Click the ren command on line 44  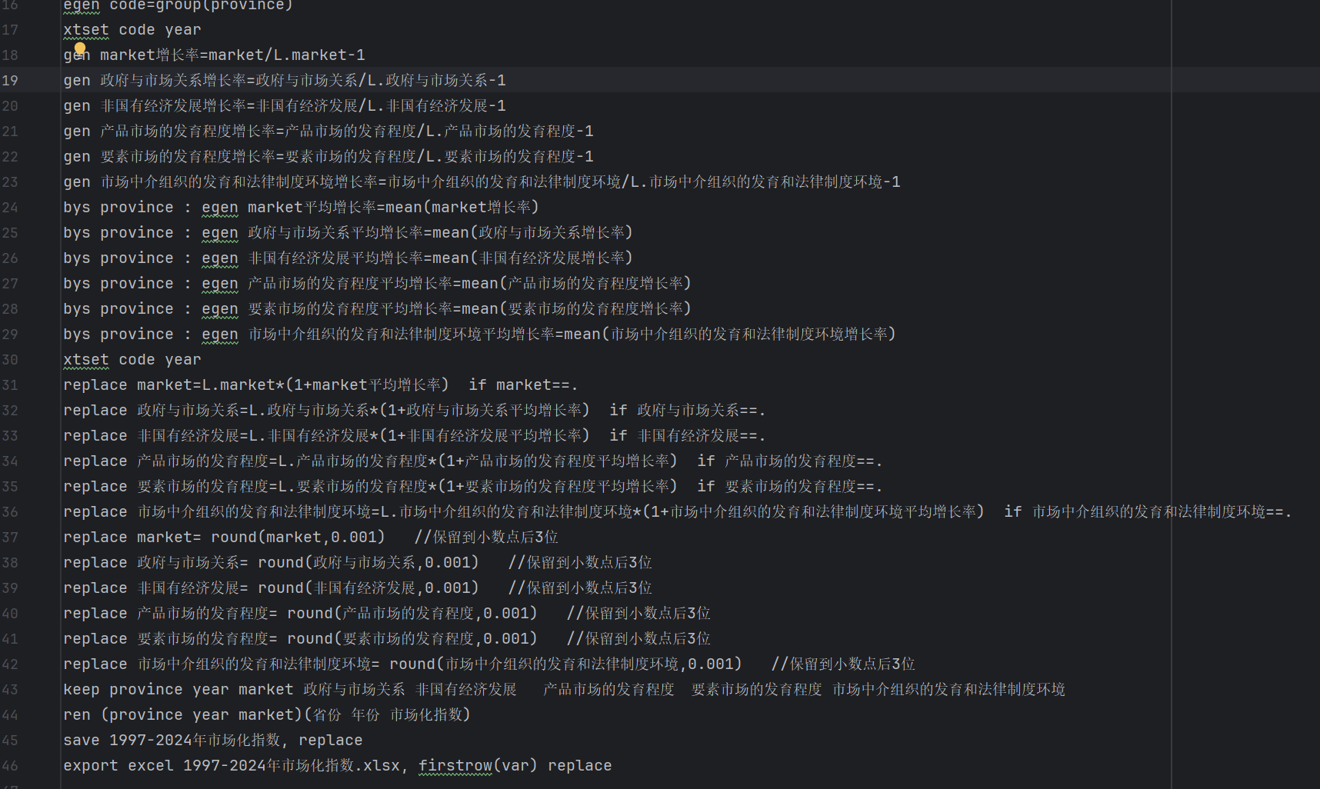coord(77,715)
